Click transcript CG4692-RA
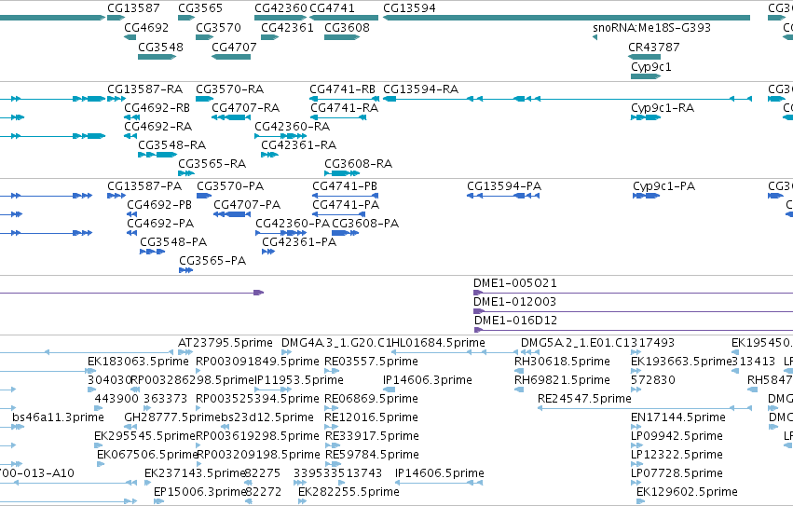This screenshot has width=793, height=506. [130, 136]
